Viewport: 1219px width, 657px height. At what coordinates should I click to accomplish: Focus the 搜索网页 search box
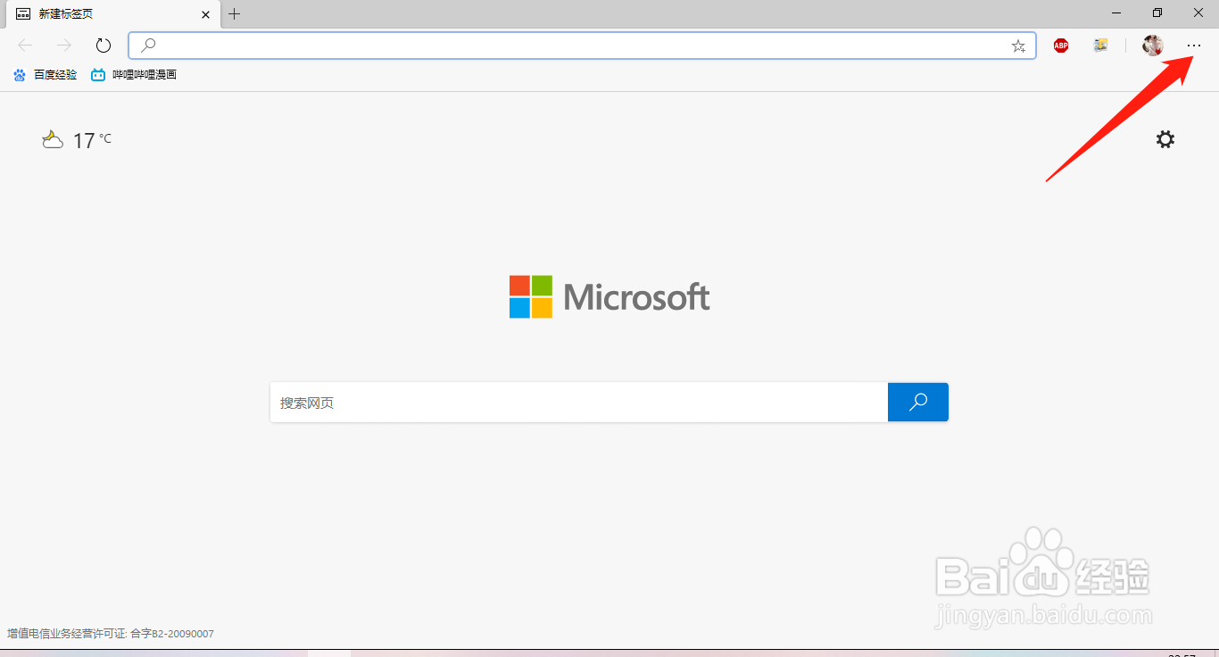tap(578, 403)
